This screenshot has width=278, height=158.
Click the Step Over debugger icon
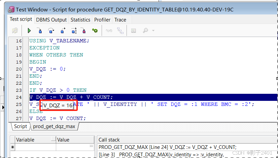(x=51, y=31)
